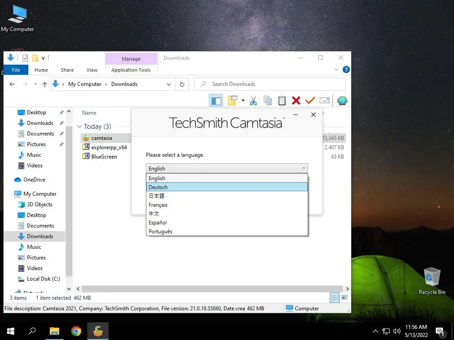Open the View ribbon tab
Viewport: 454px width, 340px height.
(x=92, y=70)
